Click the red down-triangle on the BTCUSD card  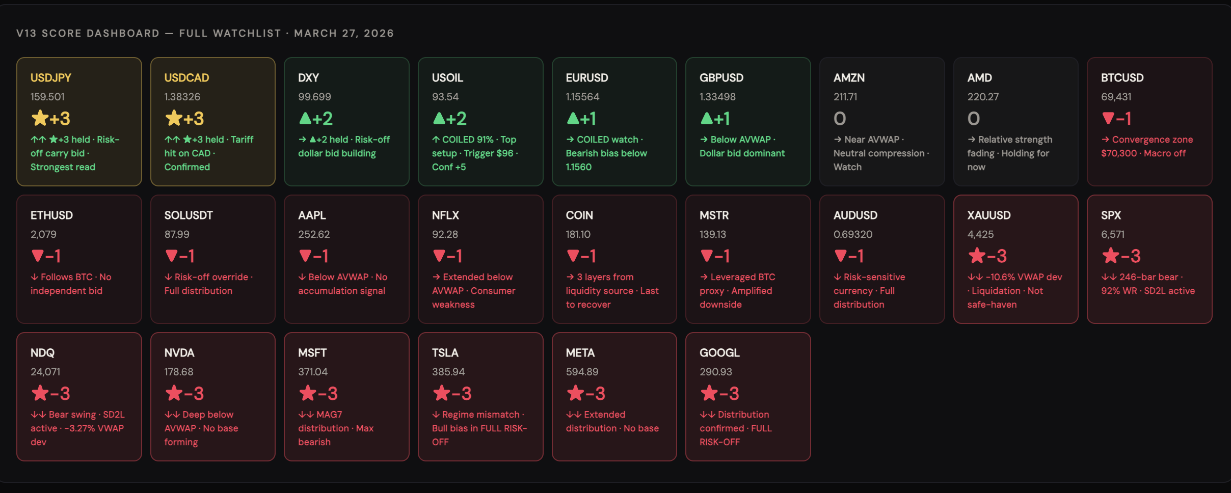click(1109, 118)
